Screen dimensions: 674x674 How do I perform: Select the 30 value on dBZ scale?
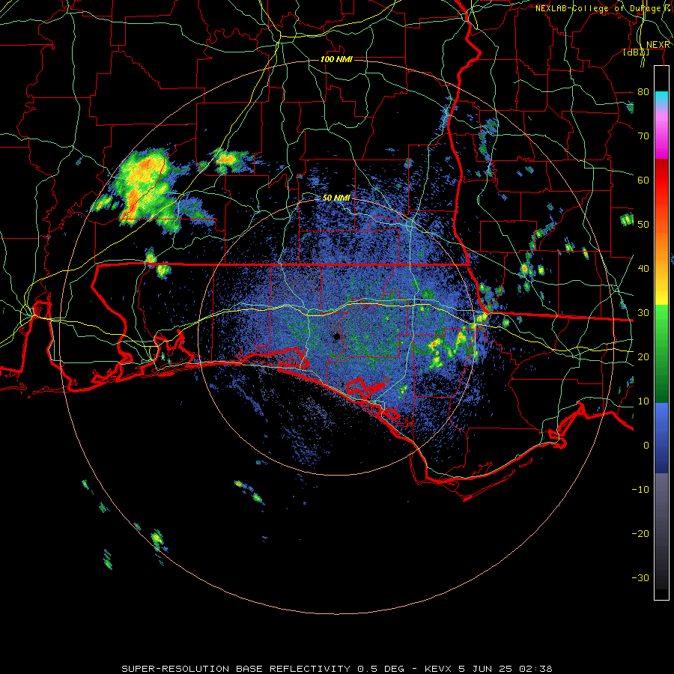[643, 312]
